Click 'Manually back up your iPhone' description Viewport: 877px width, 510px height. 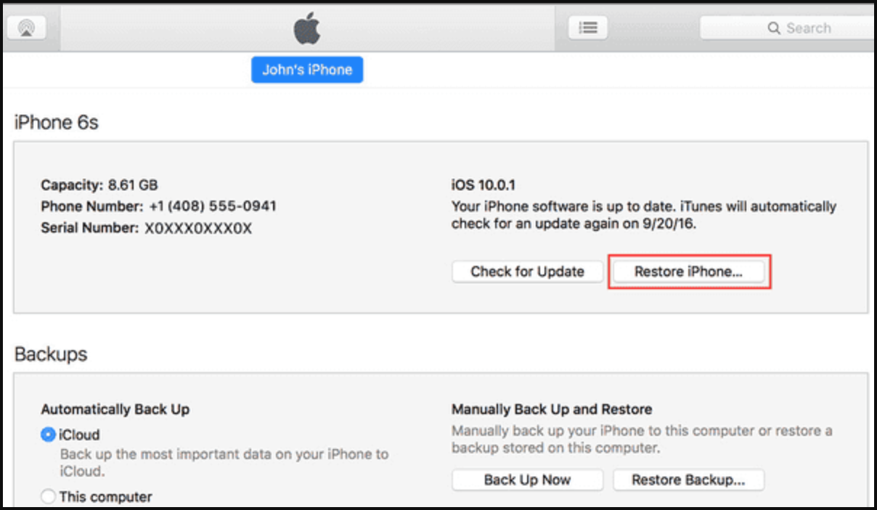(x=642, y=440)
